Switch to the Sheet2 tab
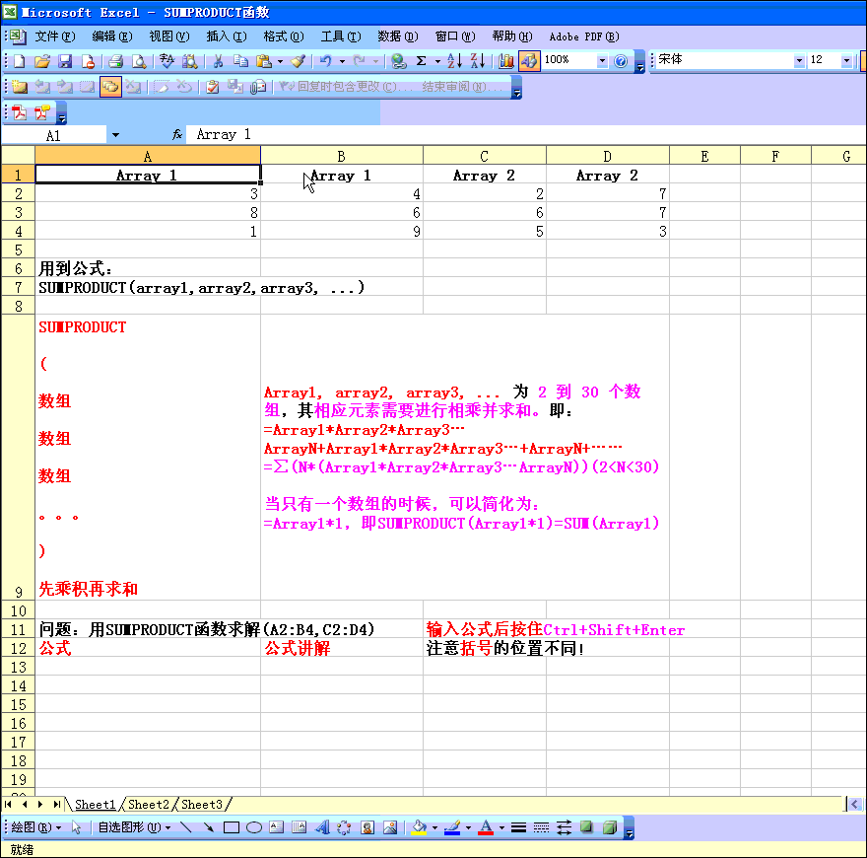 [x=149, y=805]
